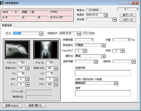Click the 照射部位 field showing 下腹部
The width and height of the screenshot is (141, 111).
tap(88, 45)
